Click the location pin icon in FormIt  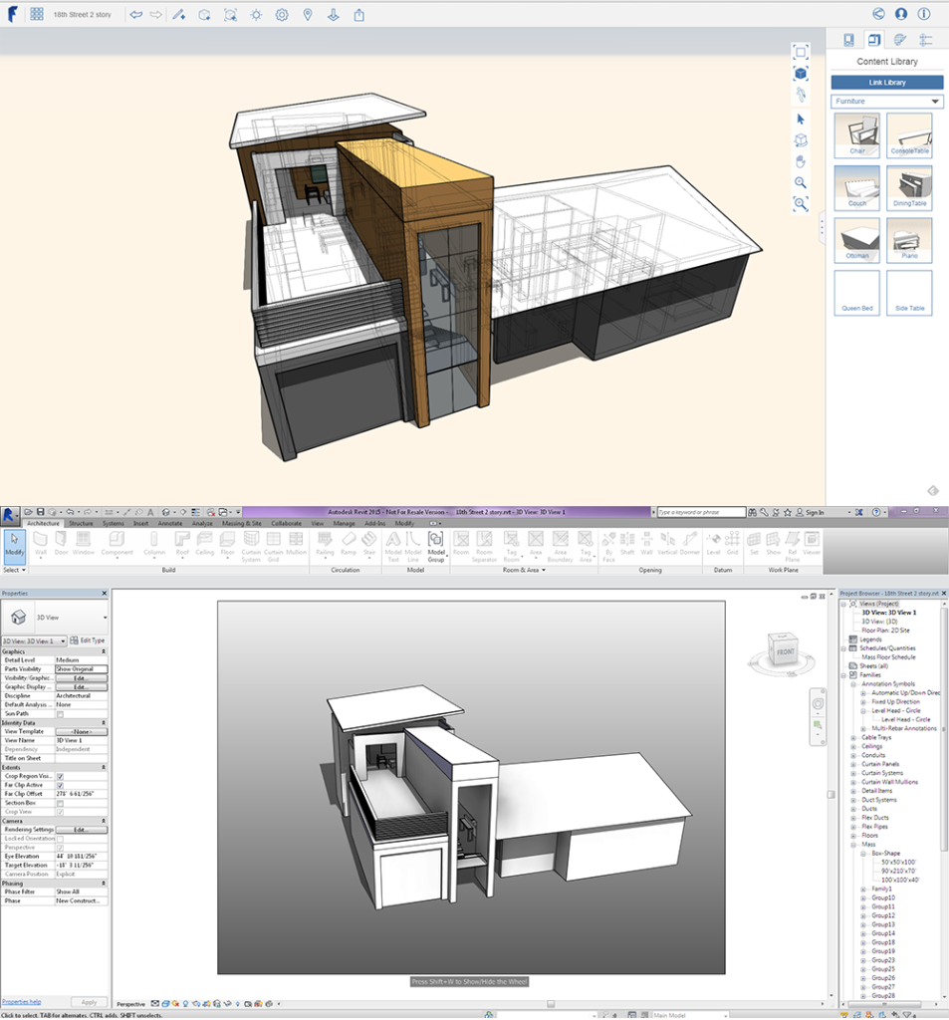[308, 14]
